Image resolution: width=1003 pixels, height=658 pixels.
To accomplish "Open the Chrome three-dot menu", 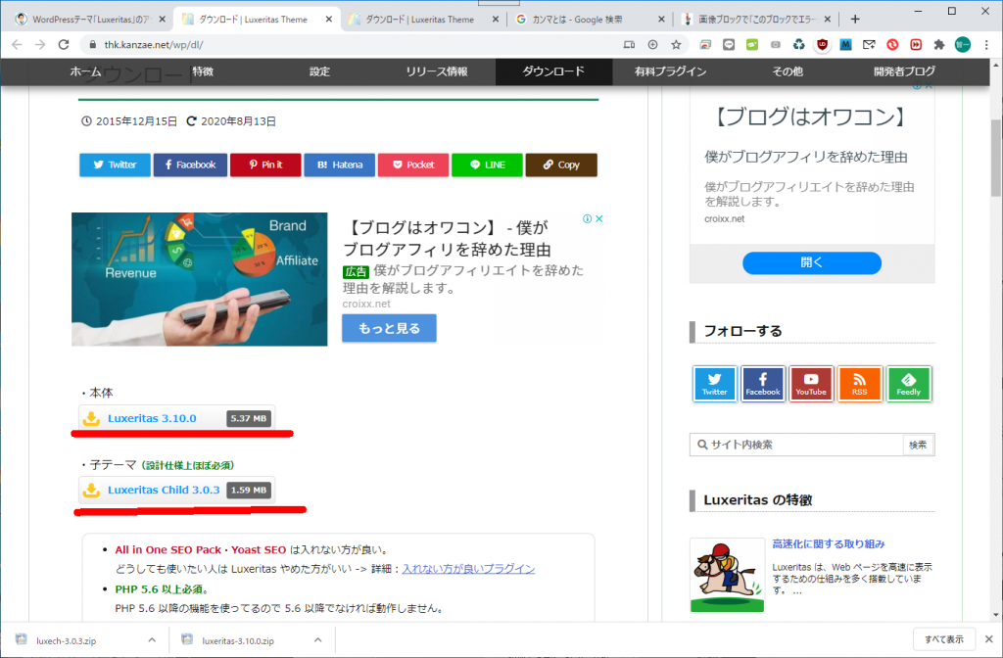I will click(x=987, y=44).
